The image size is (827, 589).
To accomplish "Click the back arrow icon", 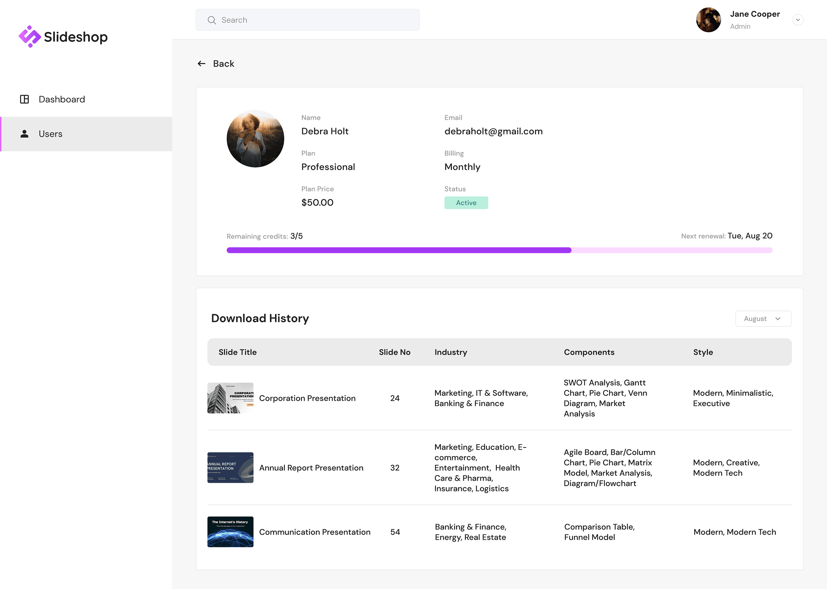I will tap(202, 63).
